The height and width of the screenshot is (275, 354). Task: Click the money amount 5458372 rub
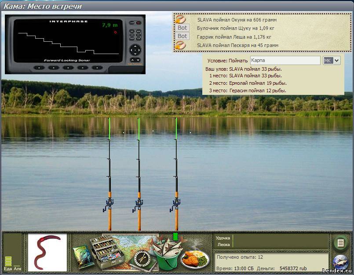pyautogui.click(x=293, y=268)
